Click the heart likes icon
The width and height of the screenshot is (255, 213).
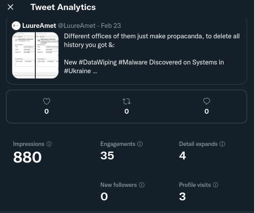coord(47,101)
